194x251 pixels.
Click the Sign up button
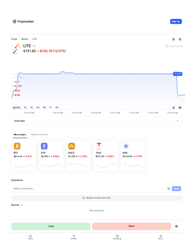coord(176,22)
